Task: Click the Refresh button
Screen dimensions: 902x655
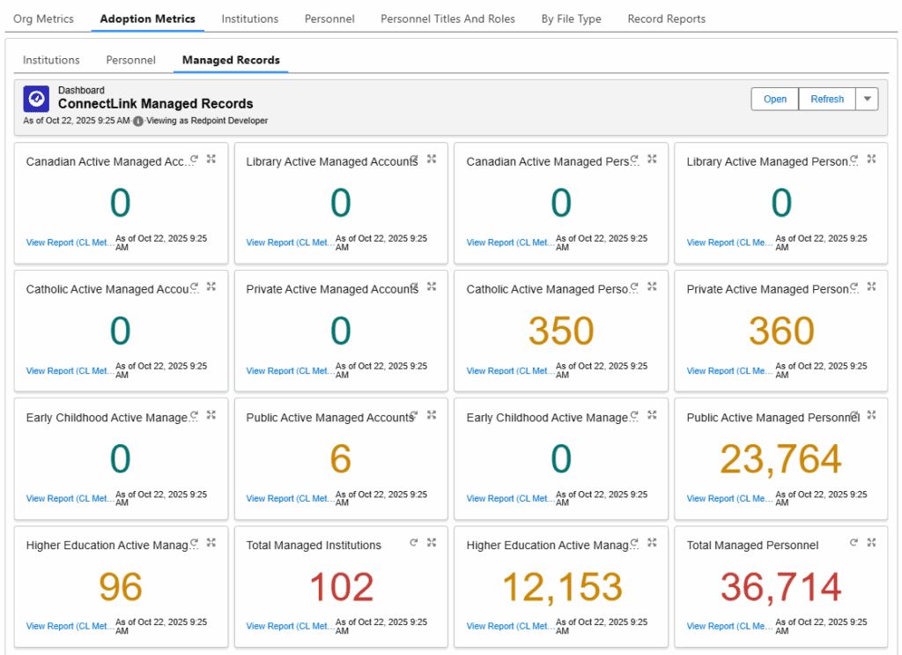Action: coord(826,99)
